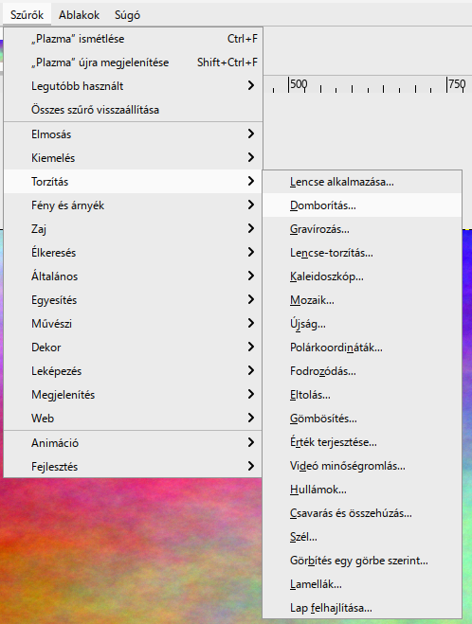Open the Fejlesztés submenu
472x624 pixels.
133,467
